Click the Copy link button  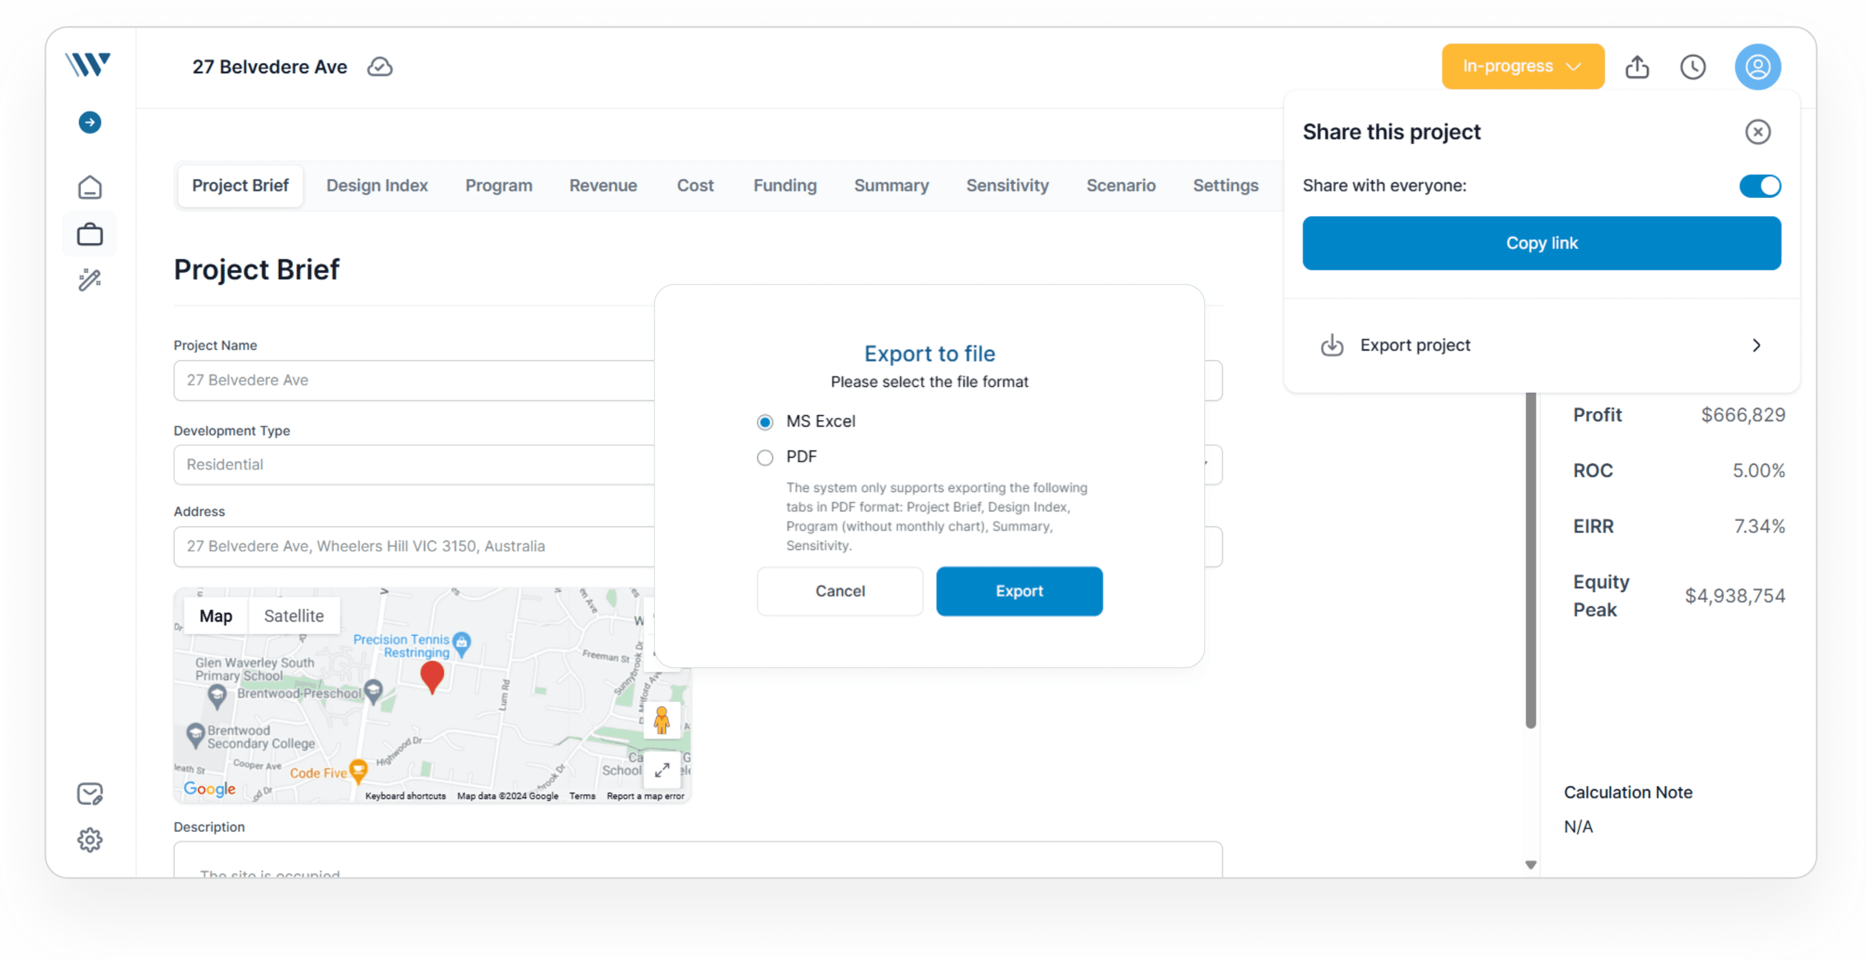1542,242
